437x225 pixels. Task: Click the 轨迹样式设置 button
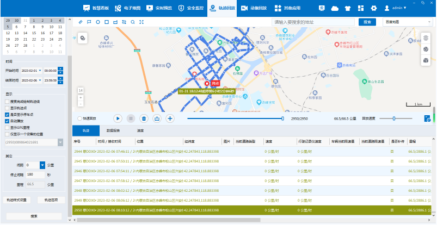[x=16, y=200]
